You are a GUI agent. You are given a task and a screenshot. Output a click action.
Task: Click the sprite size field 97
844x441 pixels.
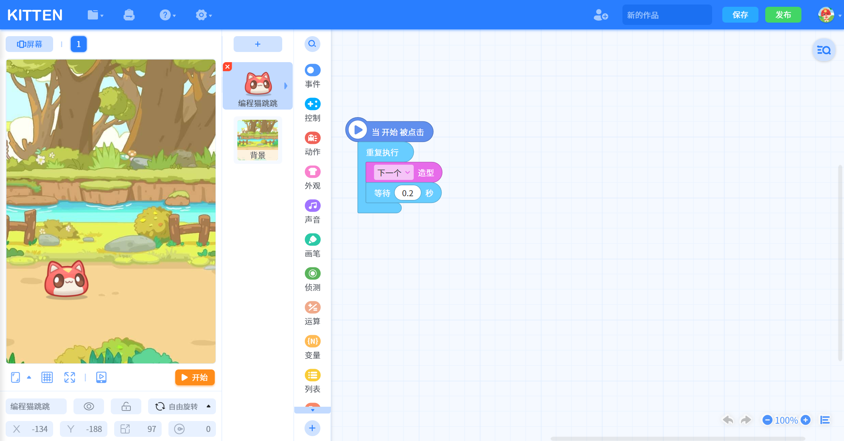tap(138, 429)
